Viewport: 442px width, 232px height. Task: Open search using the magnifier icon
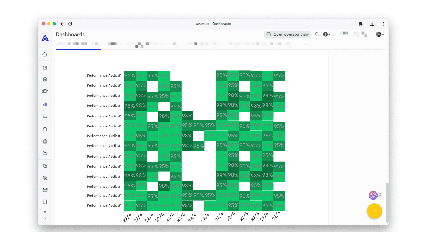pos(317,34)
